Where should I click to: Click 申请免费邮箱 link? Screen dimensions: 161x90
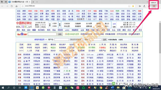coord(112,39)
